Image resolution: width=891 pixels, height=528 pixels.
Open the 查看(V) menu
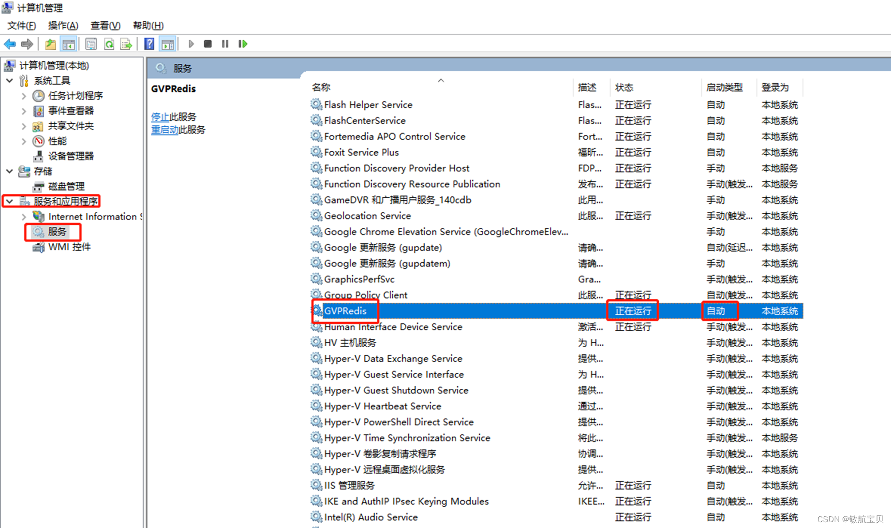[x=105, y=25]
